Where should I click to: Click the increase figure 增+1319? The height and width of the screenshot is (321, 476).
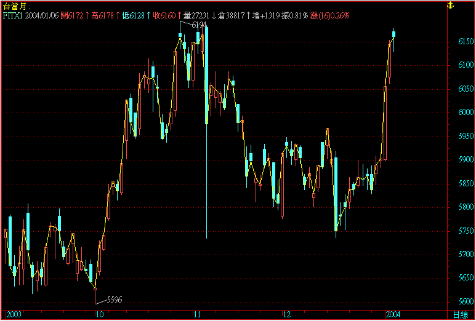click(x=265, y=15)
